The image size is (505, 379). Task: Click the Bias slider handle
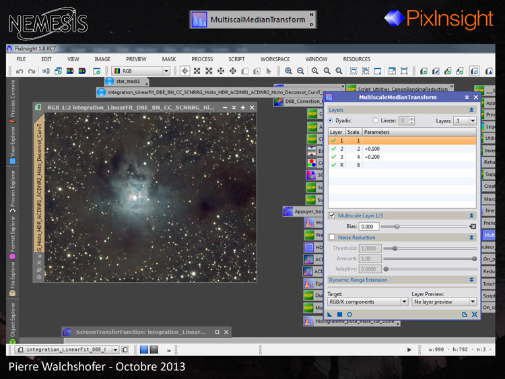(397, 227)
